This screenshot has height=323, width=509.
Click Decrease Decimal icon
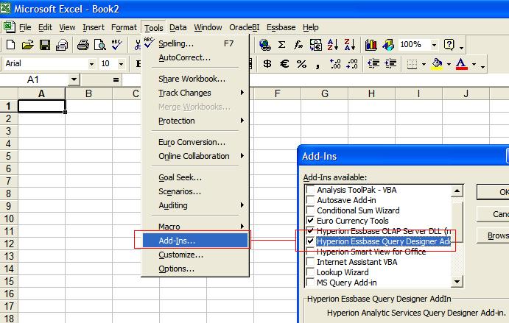pos(352,63)
